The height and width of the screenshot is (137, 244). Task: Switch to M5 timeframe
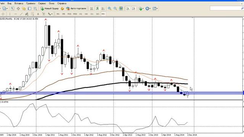click(x=64, y=14)
